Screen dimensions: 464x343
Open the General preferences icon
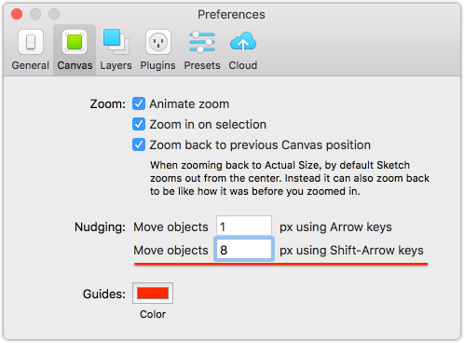pyautogui.click(x=31, y=42)
